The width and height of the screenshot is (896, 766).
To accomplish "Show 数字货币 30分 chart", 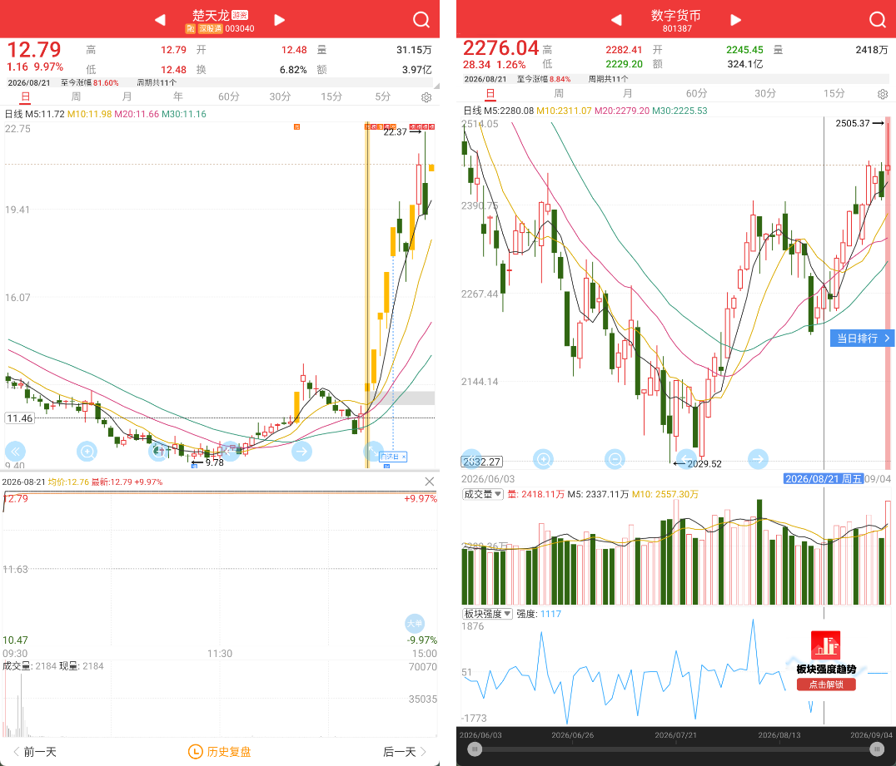I will [x=765, y=93].
